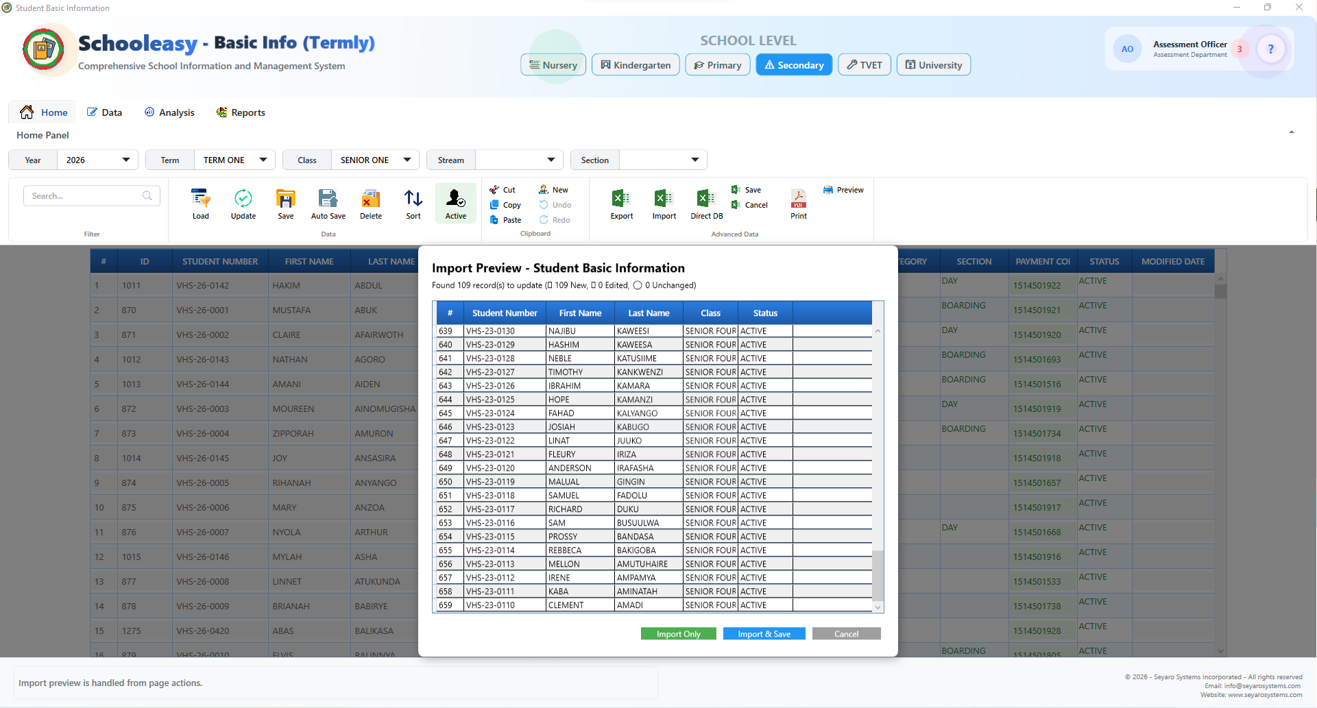Screen dimensions: 1317x708
Task: Switch to the Analysis tab
Action: coord(169,112)
